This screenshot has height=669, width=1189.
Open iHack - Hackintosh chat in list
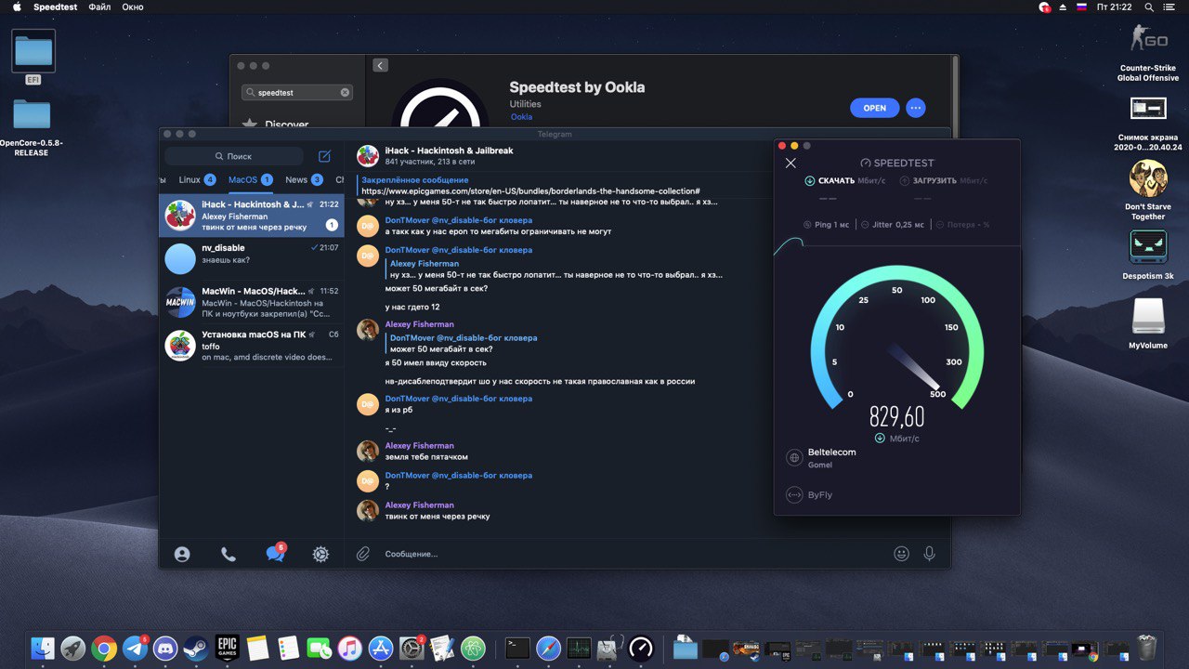(x=252, y=216)
